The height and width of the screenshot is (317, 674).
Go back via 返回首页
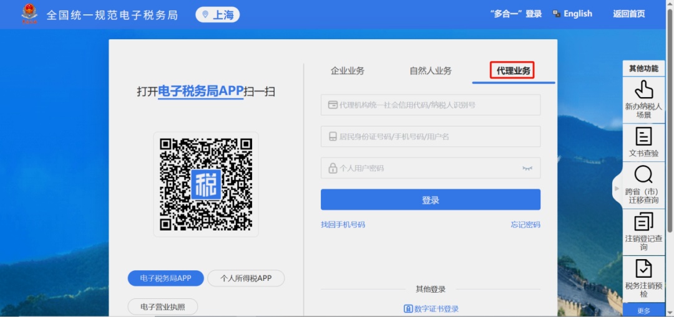point(629,14)
